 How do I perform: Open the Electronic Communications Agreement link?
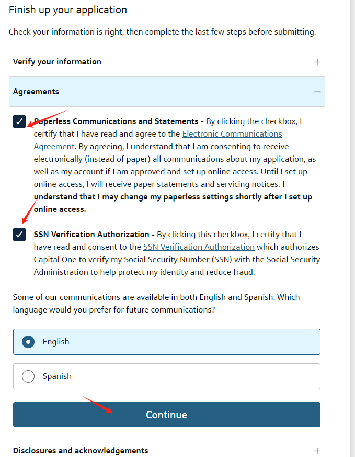coord(232,134)
